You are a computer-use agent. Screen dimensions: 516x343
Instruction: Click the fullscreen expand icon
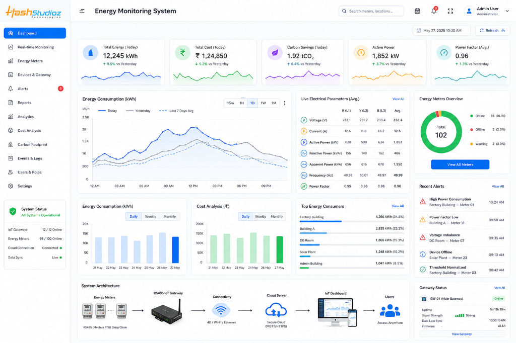pos(450,11)
